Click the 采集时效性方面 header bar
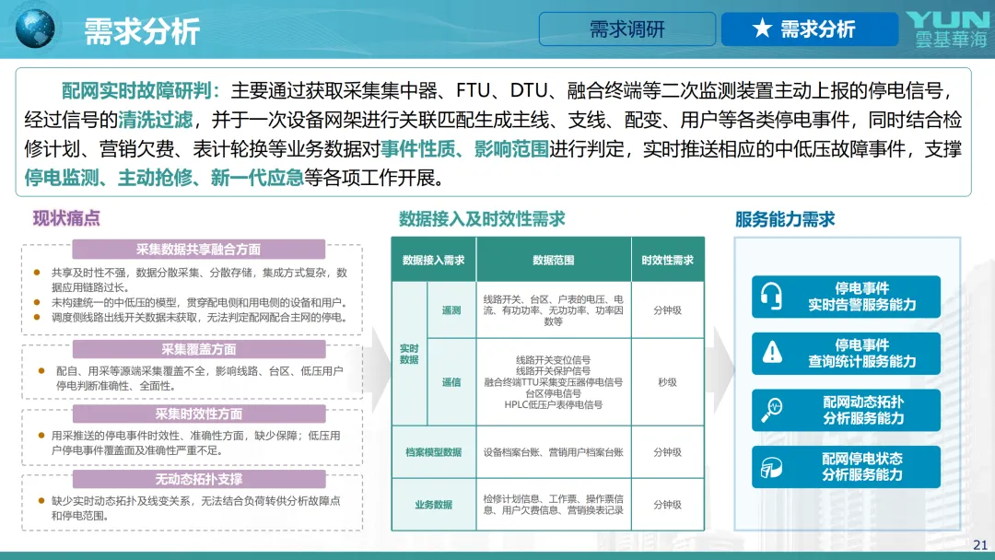The height and width of the screenshot is (560, 995). [199, 414]
